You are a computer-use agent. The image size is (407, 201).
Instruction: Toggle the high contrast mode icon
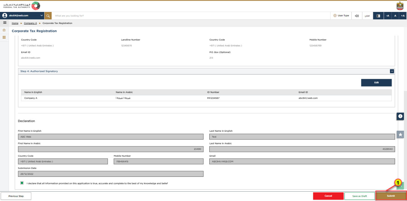pos(378,16)
